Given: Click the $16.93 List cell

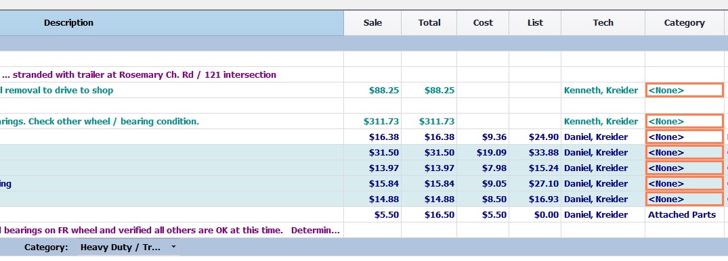Looking at the screenshot, I should [535, 199].
